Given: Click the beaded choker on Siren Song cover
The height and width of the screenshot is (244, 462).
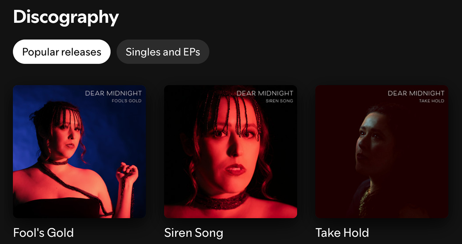Looking at the screenshot, I should tap(220, 200).
